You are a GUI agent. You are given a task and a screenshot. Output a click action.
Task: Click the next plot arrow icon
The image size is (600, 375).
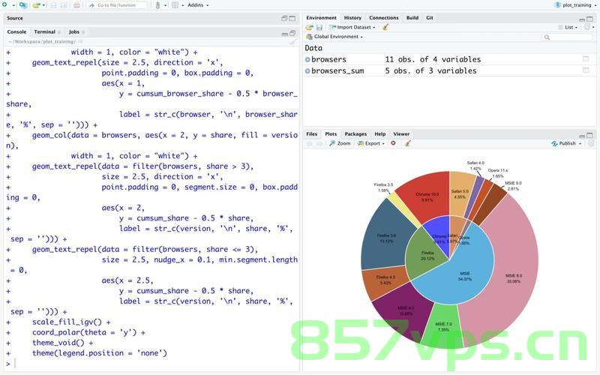(319, 143)
